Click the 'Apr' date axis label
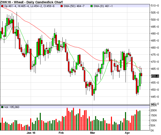Screen dimensions: 161x135 127,133
